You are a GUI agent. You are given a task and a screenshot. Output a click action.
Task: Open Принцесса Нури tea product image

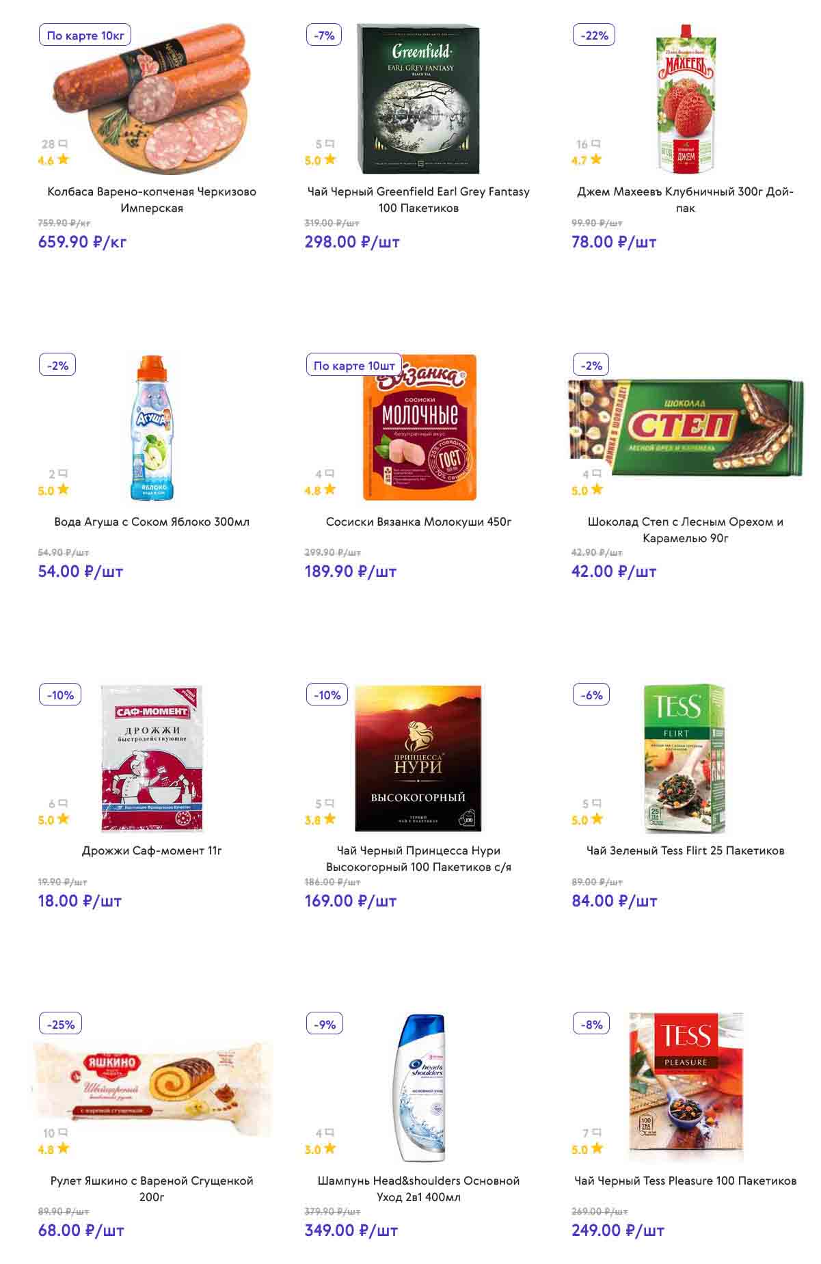point(418,757)
